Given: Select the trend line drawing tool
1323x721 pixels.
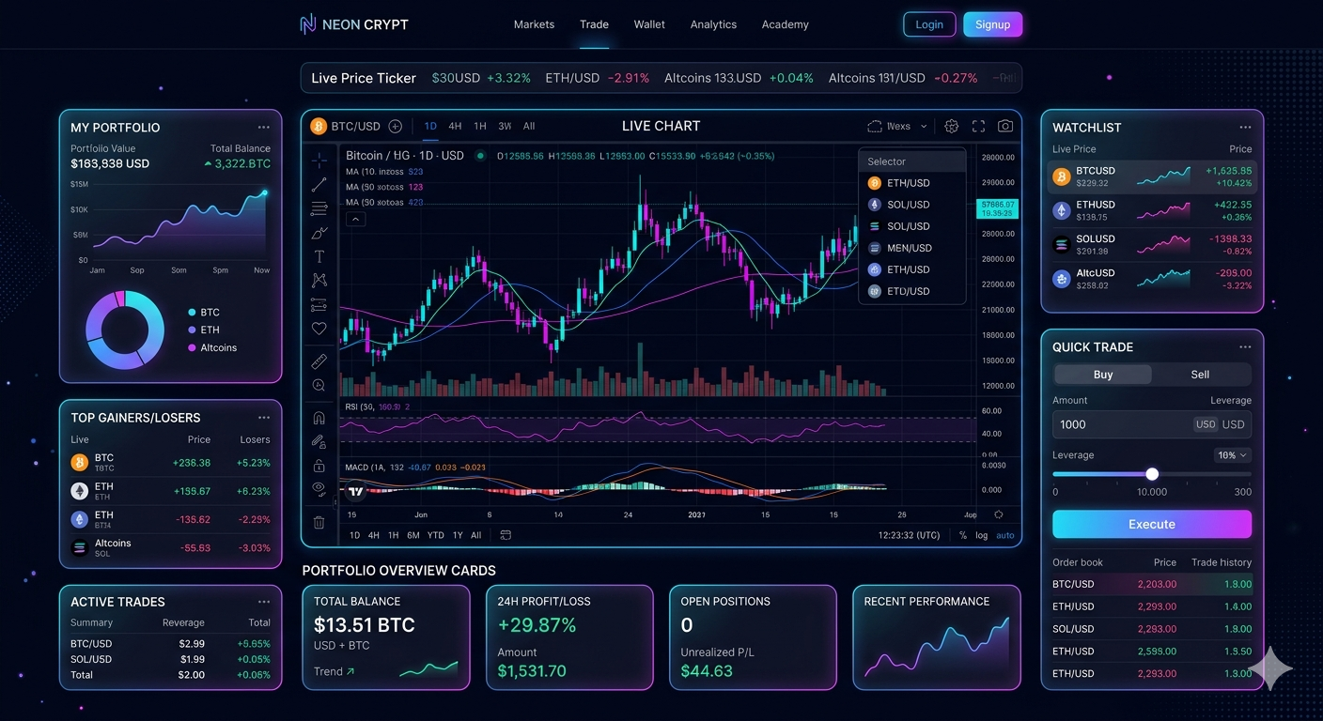Looking at the screenshot, I should tap(319, 185).
